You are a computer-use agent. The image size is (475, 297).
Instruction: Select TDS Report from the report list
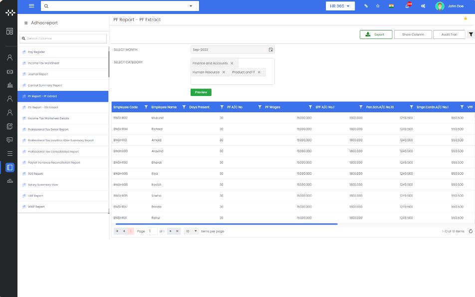pyautogui.click(x=35, y=174)
